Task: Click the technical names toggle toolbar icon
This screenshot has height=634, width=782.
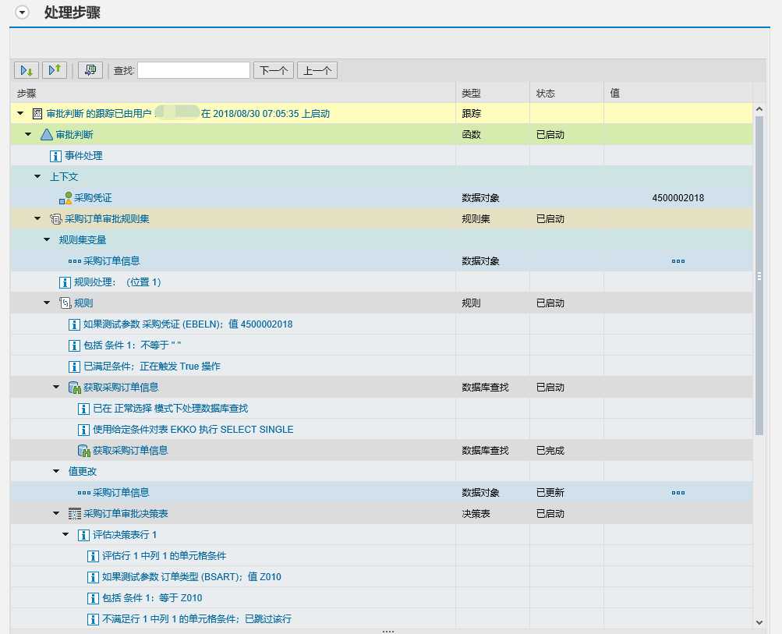Action: click(90, 70)
